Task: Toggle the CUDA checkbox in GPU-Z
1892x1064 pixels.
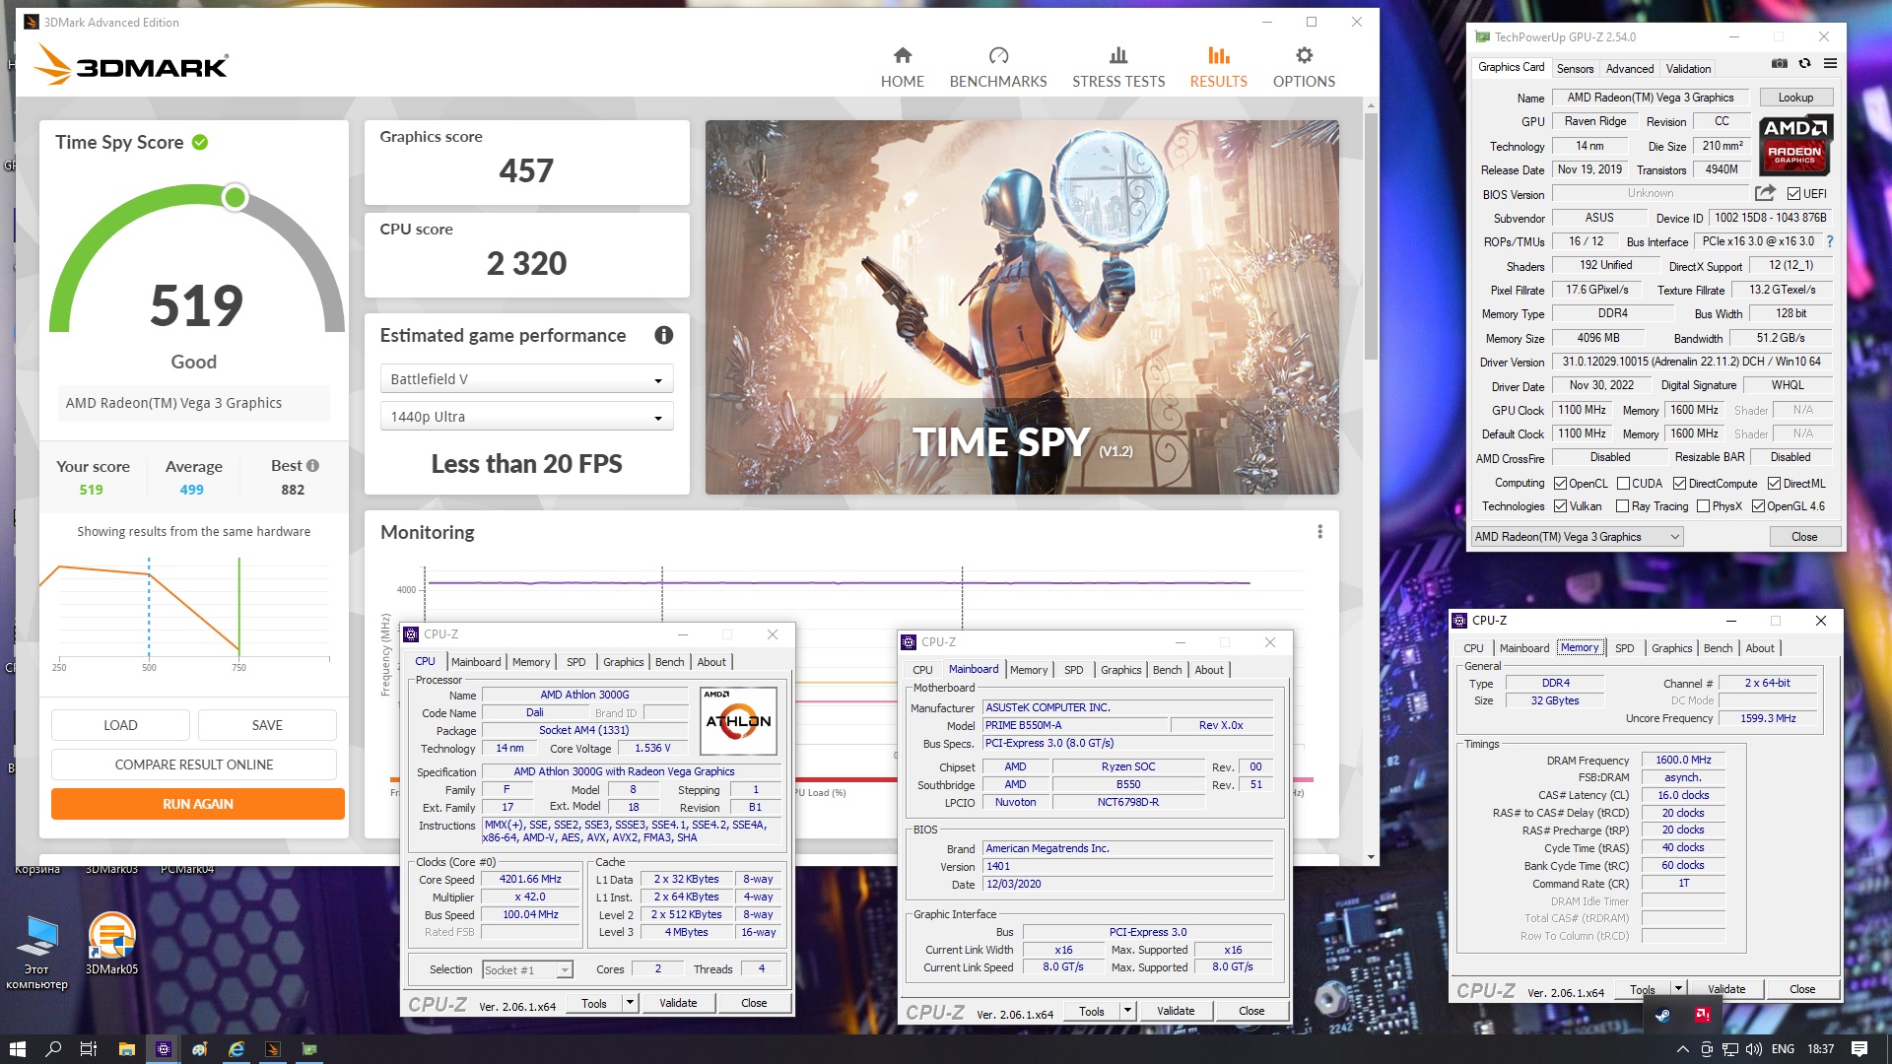Action: coord(1623,484)
